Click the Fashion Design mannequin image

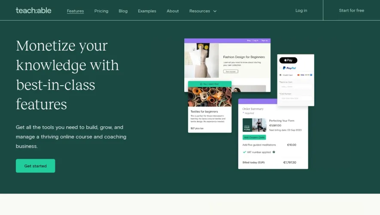(x=201, y=60)
